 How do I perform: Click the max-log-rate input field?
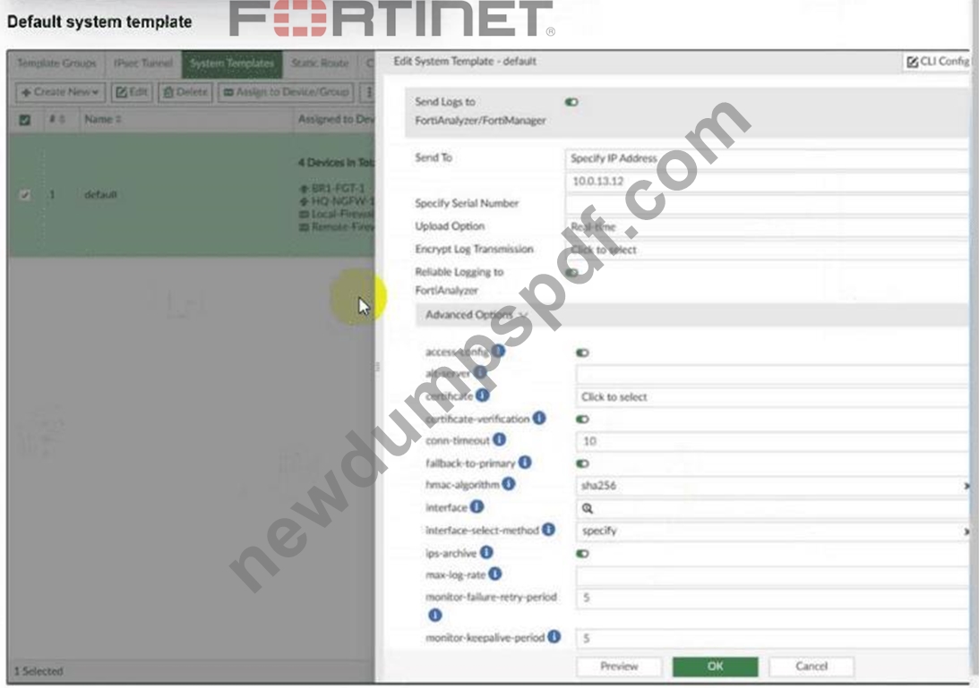[x=774, y=576]
